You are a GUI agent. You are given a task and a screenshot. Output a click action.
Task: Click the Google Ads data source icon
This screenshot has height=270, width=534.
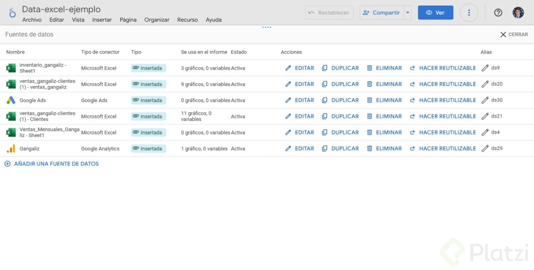point(11,100)
